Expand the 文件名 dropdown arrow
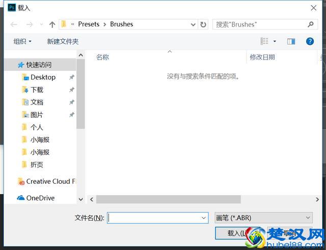This screenshot has height=250, width=326. (x=204, y=218)
